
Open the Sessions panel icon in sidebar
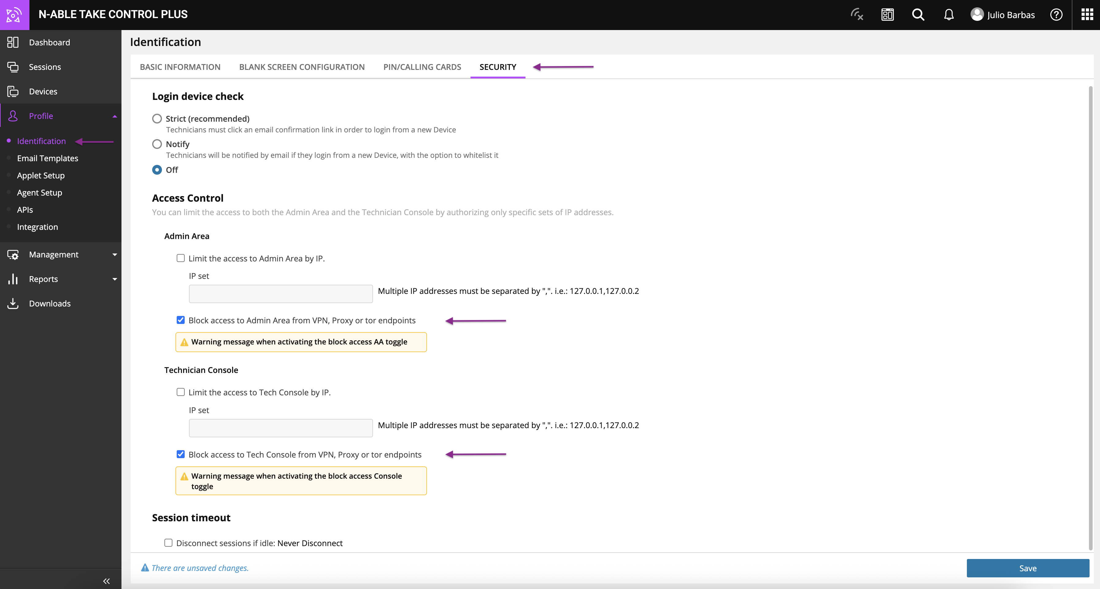point(13,67)
